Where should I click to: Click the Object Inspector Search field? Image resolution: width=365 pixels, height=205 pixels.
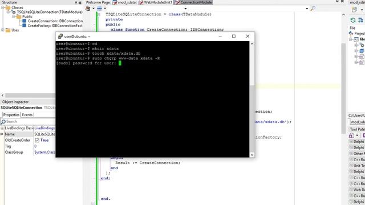(x=28, y=121)
